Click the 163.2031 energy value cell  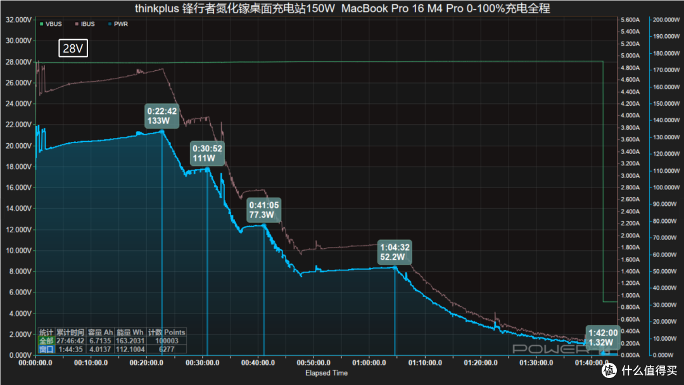point(130,341)
